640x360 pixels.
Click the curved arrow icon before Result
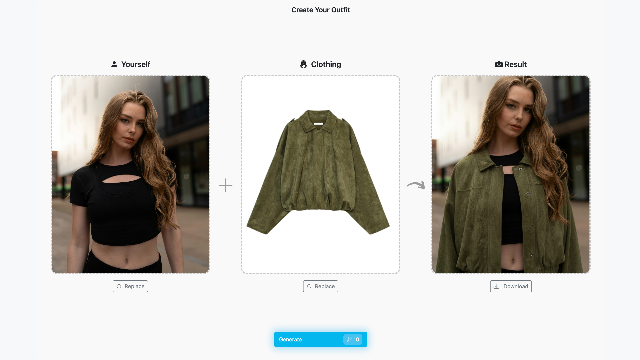(x=416, y=185)
